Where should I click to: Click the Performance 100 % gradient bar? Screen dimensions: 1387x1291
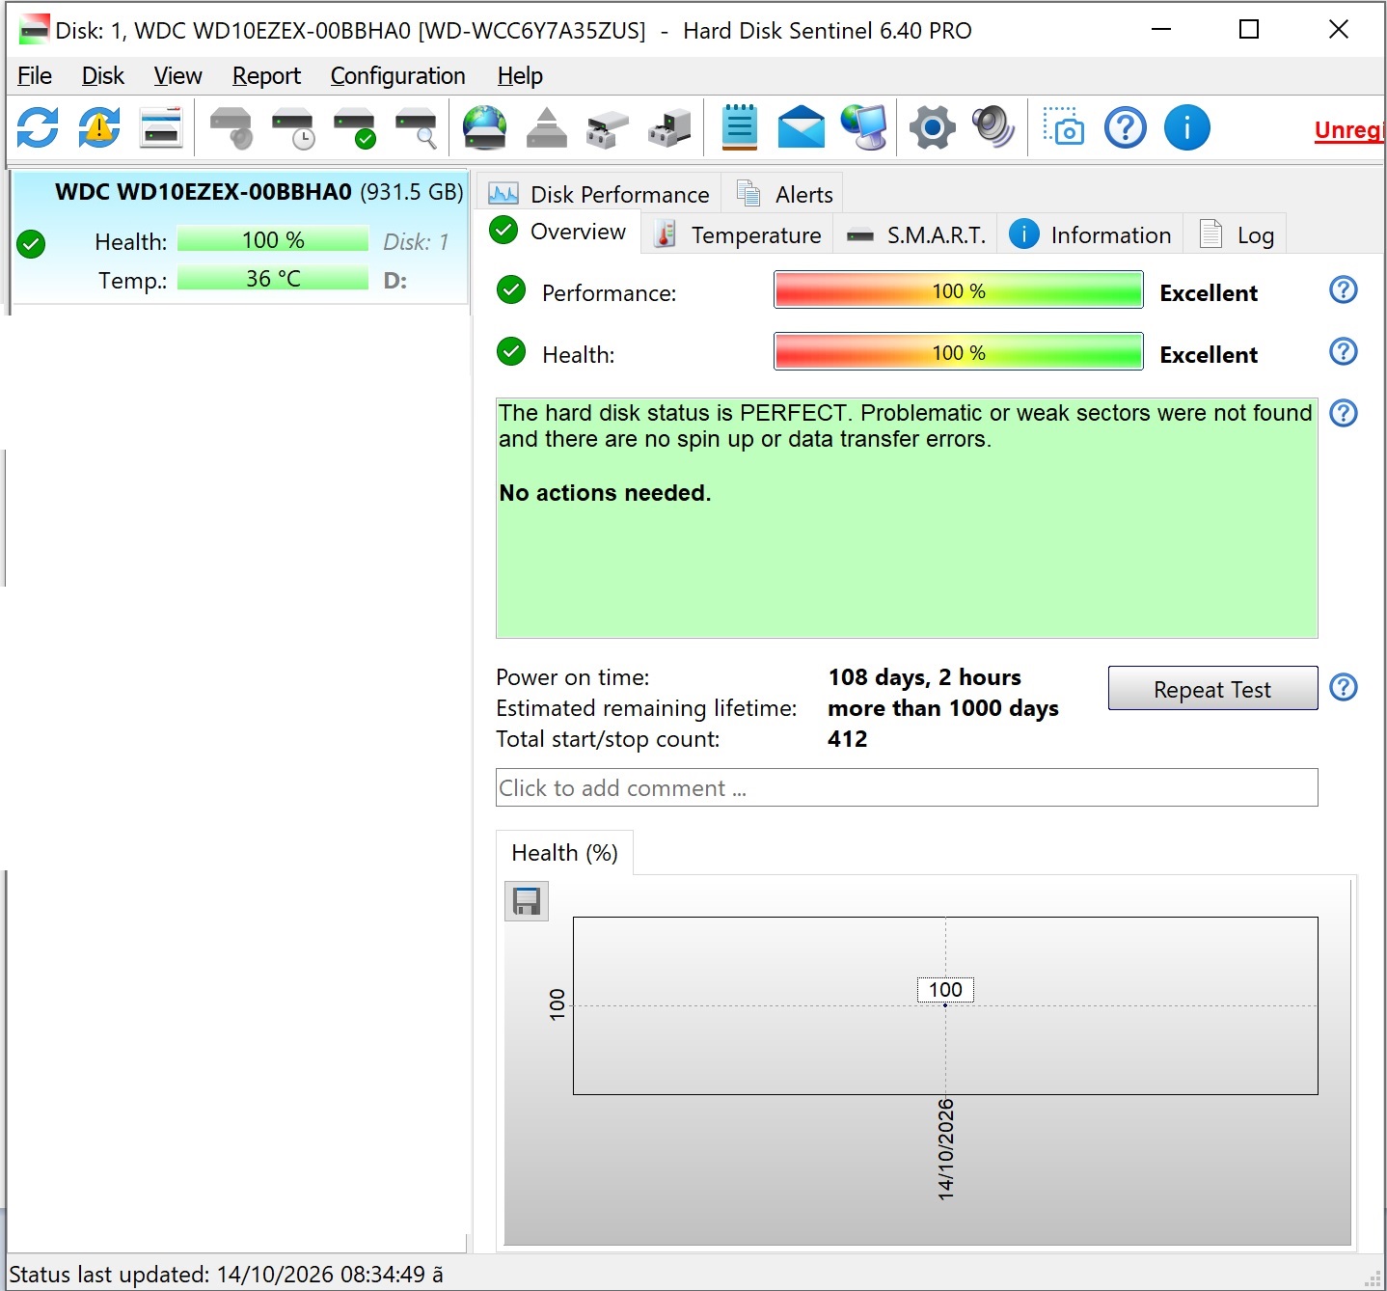(959, 290)
